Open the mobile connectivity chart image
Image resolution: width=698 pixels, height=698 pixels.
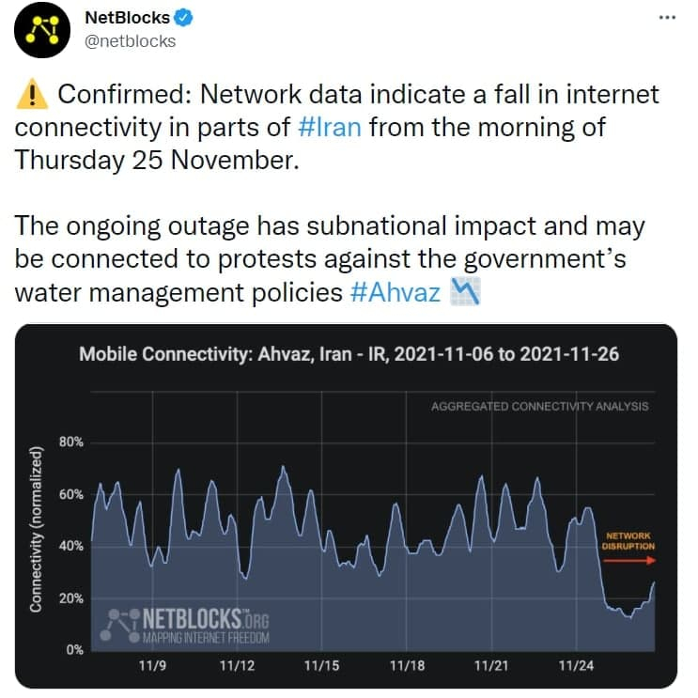(x=346, y=505)
